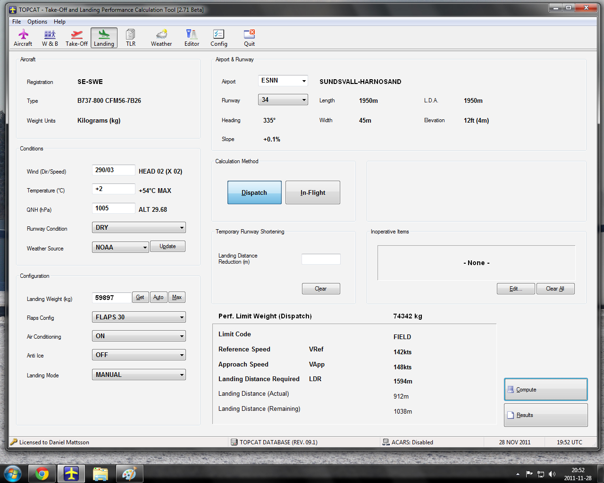The image size is (604, 483).
Task: Open the W & B toolbar section
Action: [50, 38]
